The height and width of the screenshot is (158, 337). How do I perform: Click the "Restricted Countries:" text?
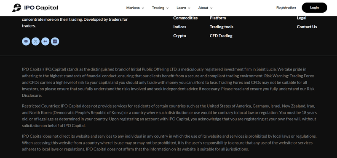coord(41,106)
